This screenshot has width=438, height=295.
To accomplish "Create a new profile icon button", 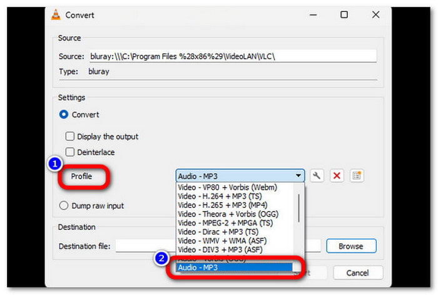I will point(357,176).
